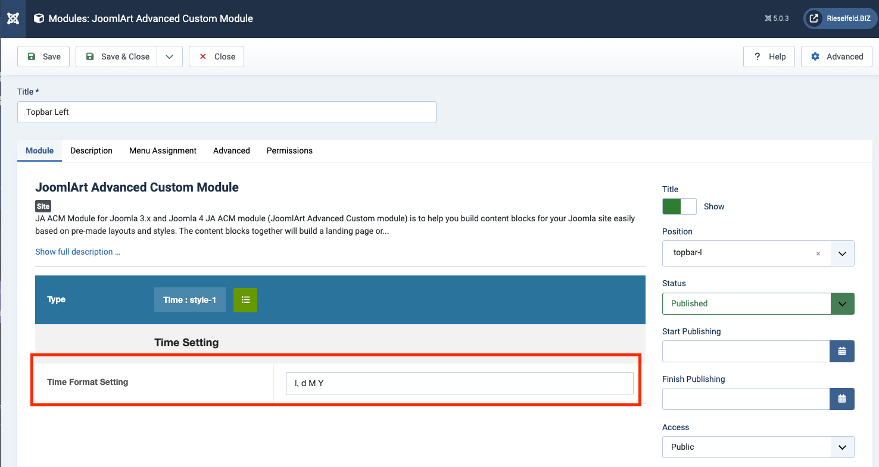The image size is (879, 467).
Task: Click the Close button
Action: point(216,57)
